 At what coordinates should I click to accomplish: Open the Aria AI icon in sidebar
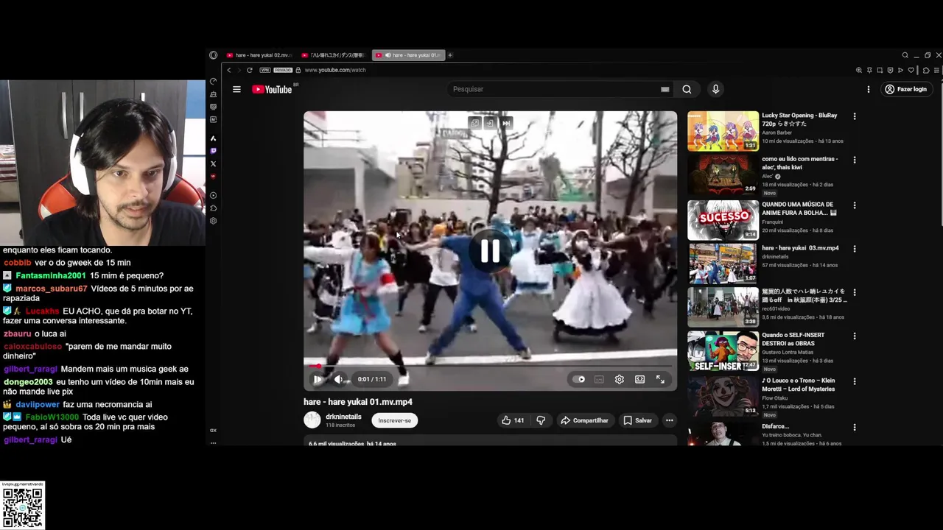tap(213, 138)
